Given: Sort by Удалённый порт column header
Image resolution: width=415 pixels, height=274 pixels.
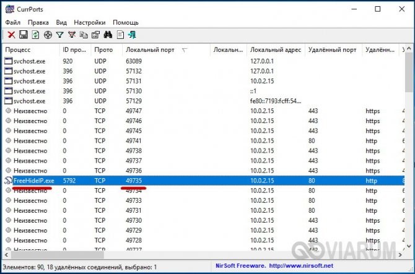Looking at the screenshot, I should click(x=333, y=49).
